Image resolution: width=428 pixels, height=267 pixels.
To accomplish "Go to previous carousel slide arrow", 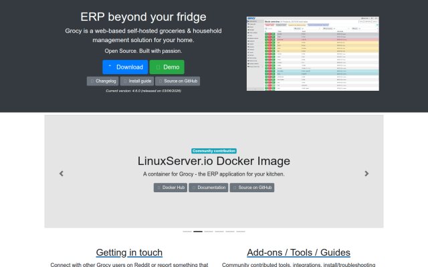I will pyautogui.click(x=62, y=174).
